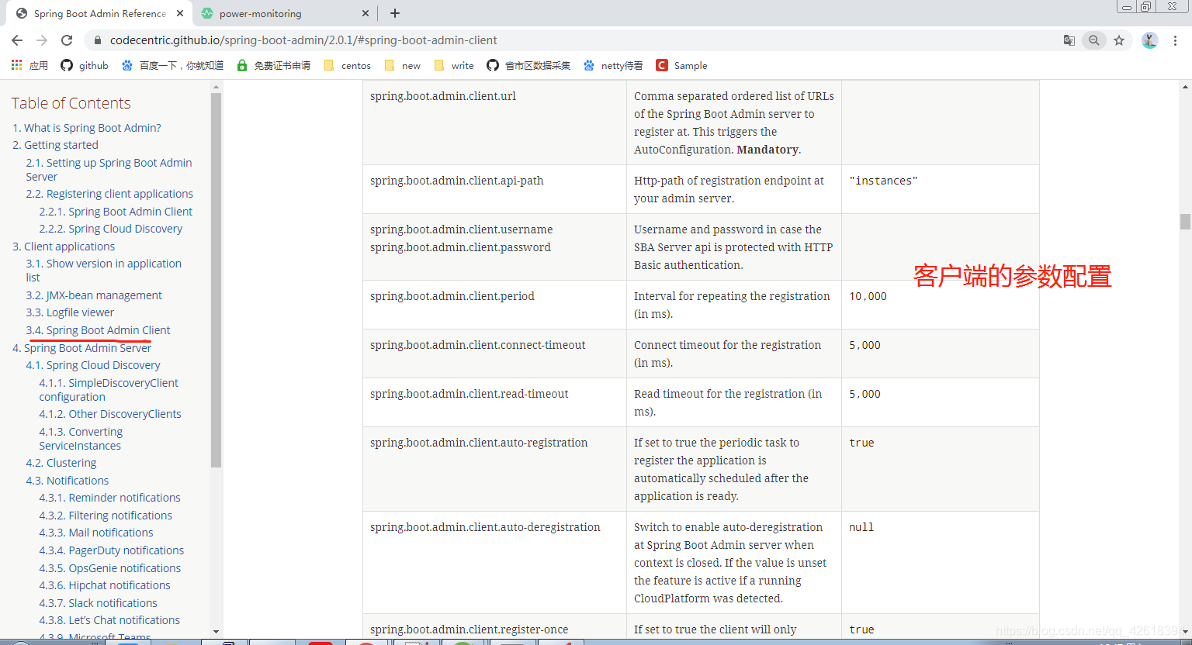1192x645 pixels.
Task: Go back to the previous page
Action: point(17,40)
